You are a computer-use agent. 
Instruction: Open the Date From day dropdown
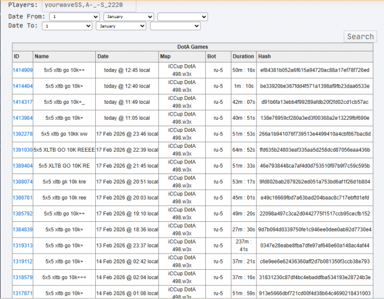[x=74, y=16]
